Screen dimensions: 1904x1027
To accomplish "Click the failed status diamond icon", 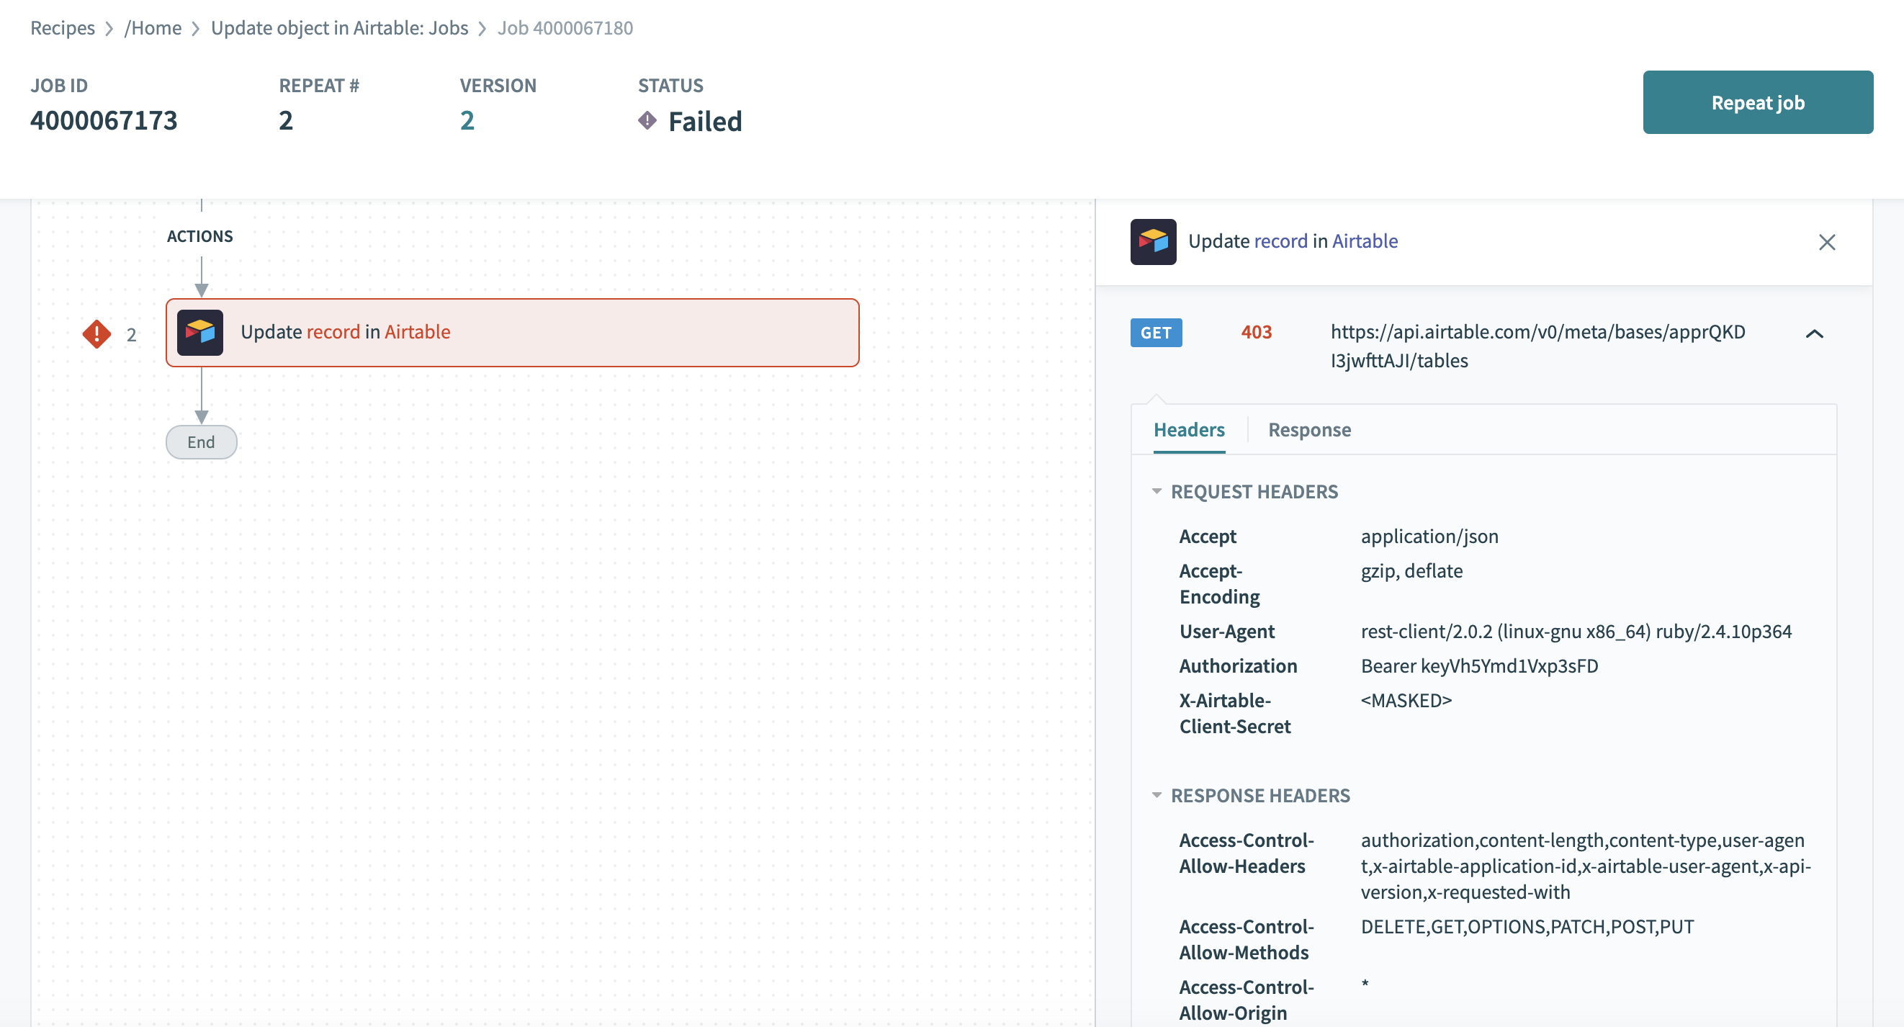I will [647, 122].
